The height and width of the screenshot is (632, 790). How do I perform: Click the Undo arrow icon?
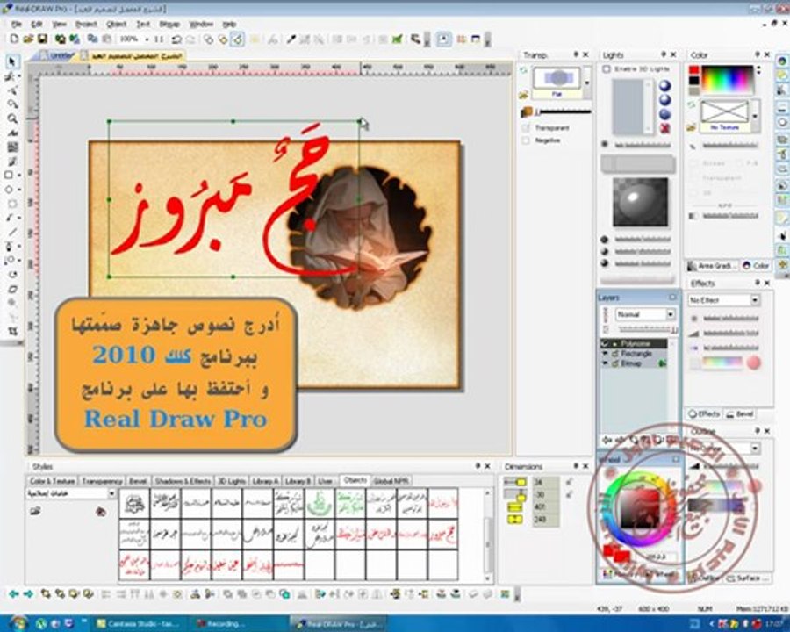[176, 39]
